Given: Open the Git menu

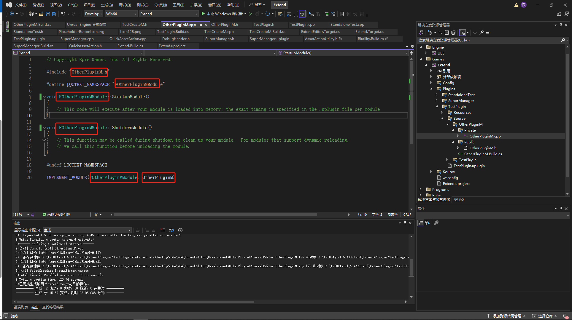Looking at the screenshot, I should (72, 5).
